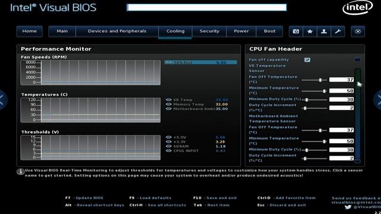
Task: Toggle SDRAM voltage visibility eye
Action: (168, 146)
